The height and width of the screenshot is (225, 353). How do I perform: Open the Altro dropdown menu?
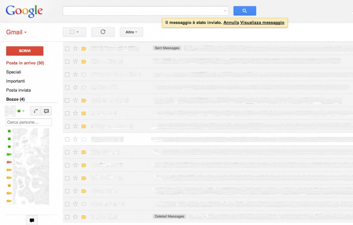[x=132, y=32]
